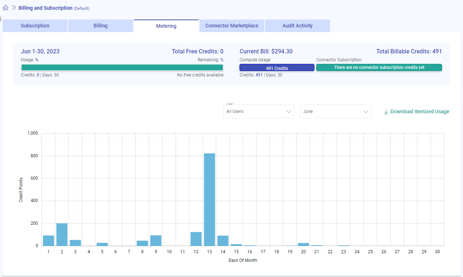Click 'Credit Points' axis title
463x277 pixels.
point(21,189)
